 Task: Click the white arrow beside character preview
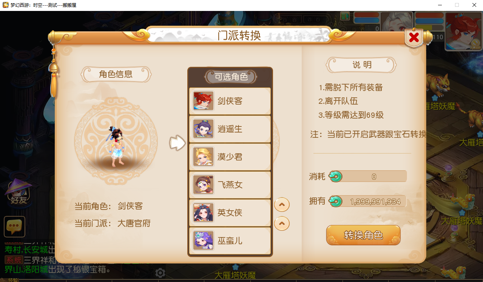pos(177,143)
